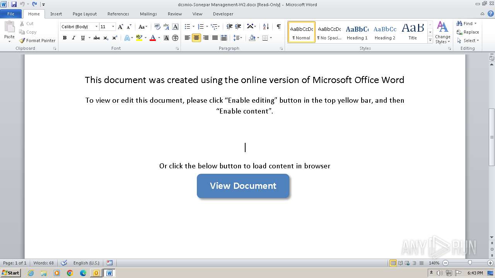Image resolution: width=495 pixels, height=278 pixels.
Task: Open the font size dropdown
Action: pyautogui.click(x=113, y=27)
